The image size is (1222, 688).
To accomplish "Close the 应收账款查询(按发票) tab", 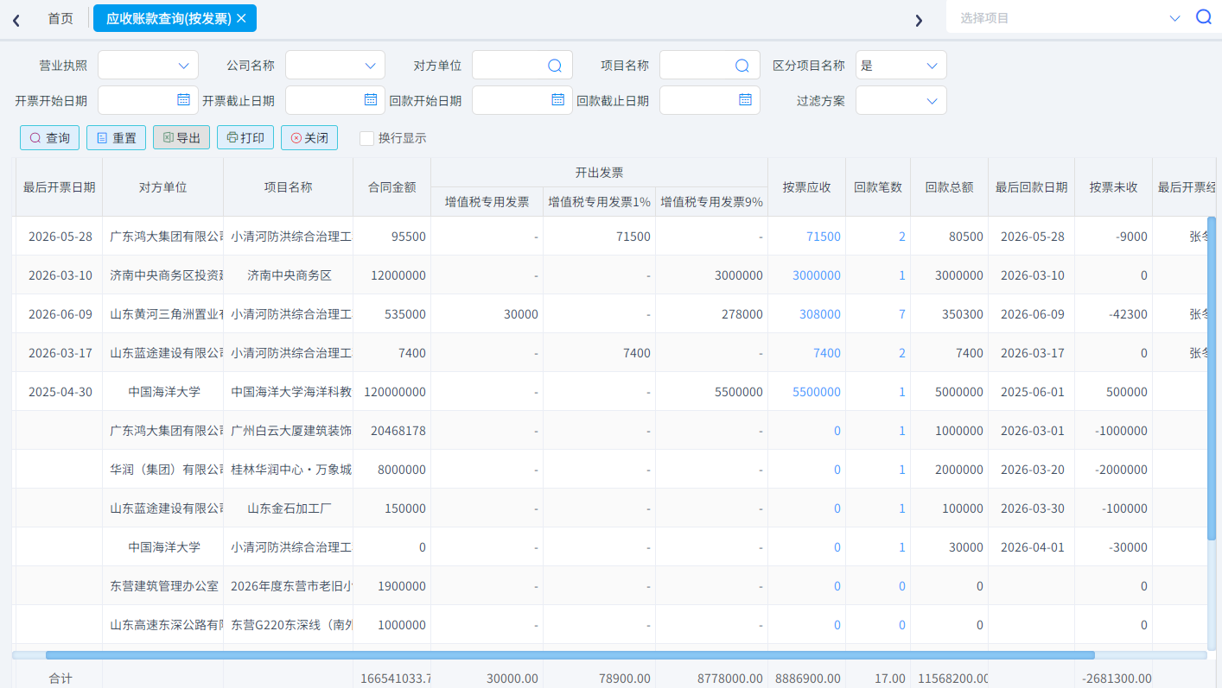I will tap(241, 18).
